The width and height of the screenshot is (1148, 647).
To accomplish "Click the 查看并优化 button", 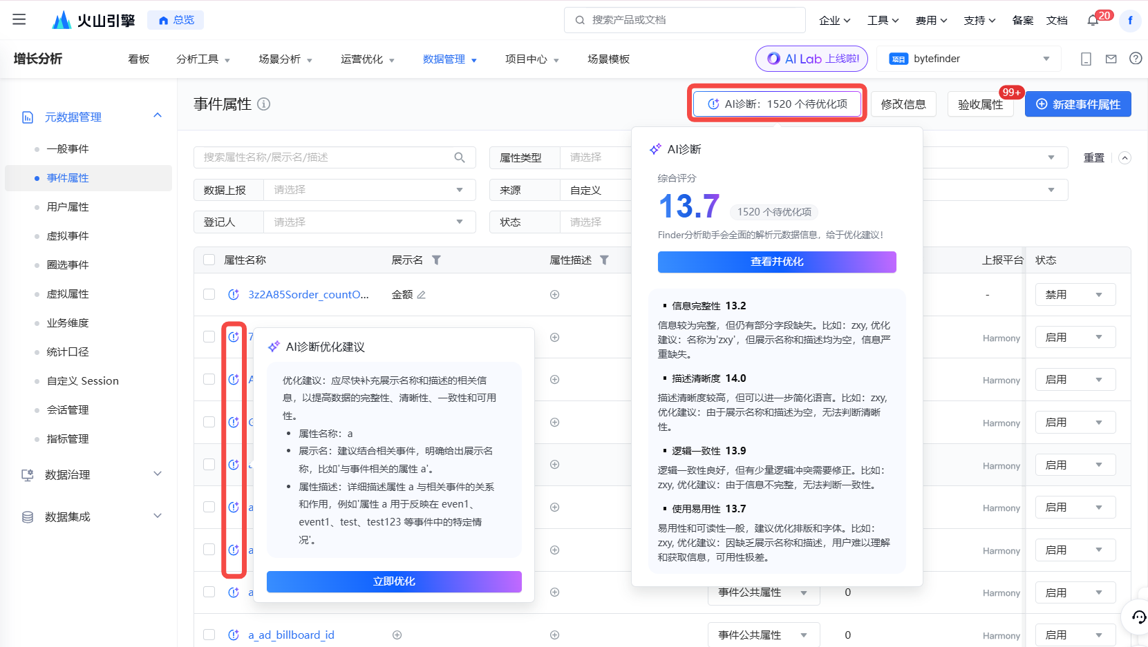I will pyautogui.click(x=777, y=262).
